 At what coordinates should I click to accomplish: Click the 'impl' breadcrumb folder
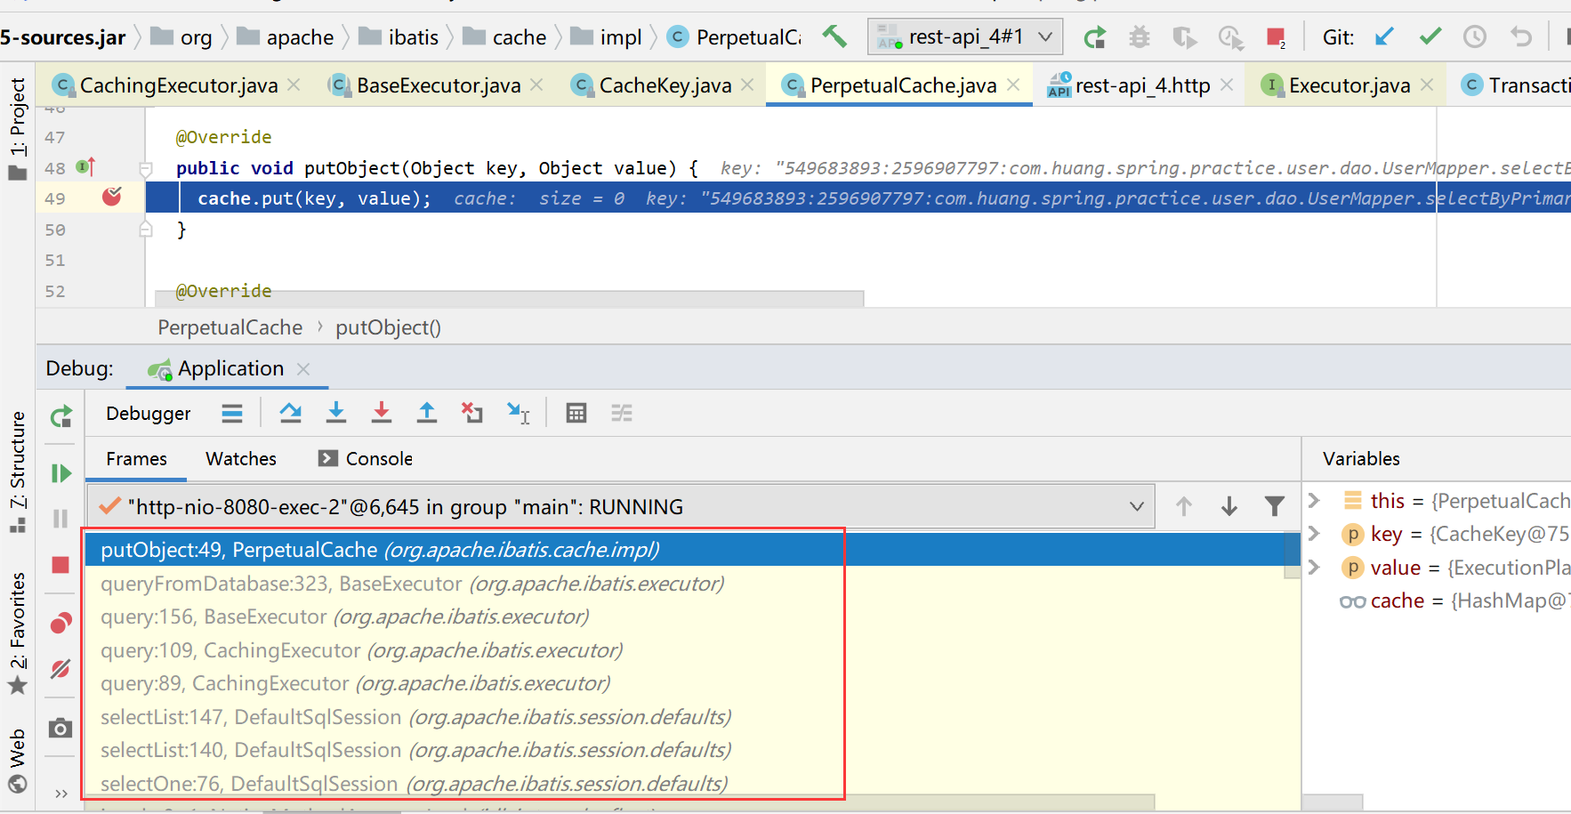pyautogui.click(x=606, y=37)
